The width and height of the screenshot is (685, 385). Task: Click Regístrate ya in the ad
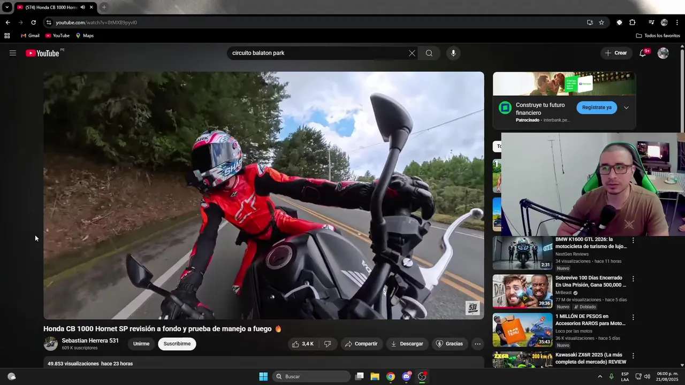[x=597, y=107]
